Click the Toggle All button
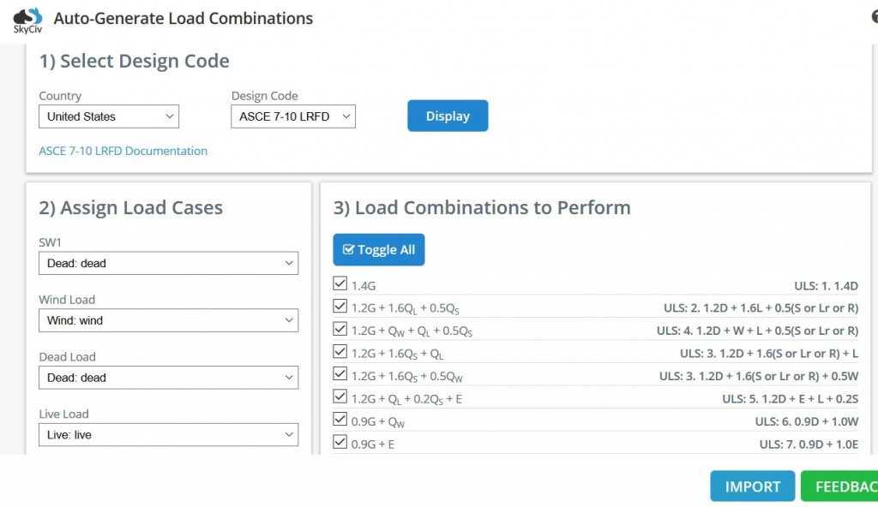Viewport: 878px width, 507px height. (378, 250)
